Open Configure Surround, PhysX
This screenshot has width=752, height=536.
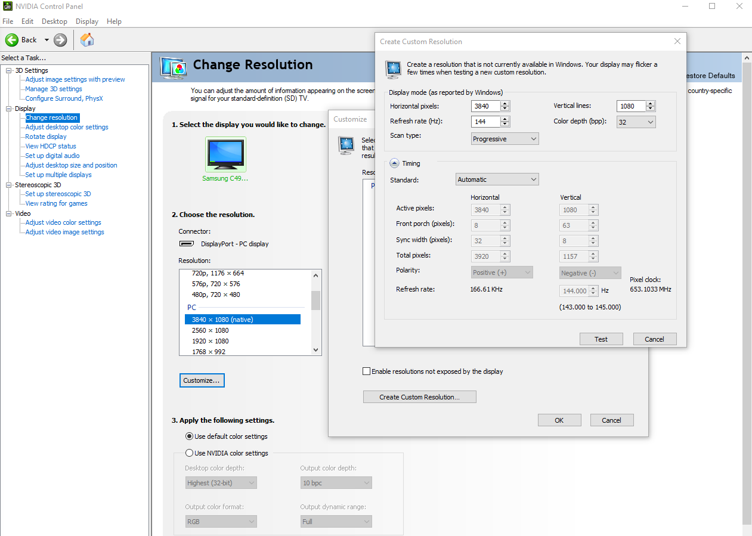tap(64, 98)
